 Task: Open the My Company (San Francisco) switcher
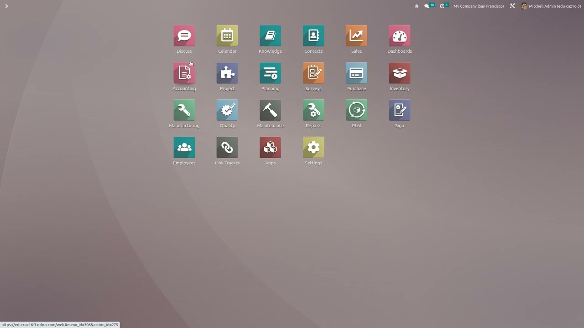click(x=479, y=6)
